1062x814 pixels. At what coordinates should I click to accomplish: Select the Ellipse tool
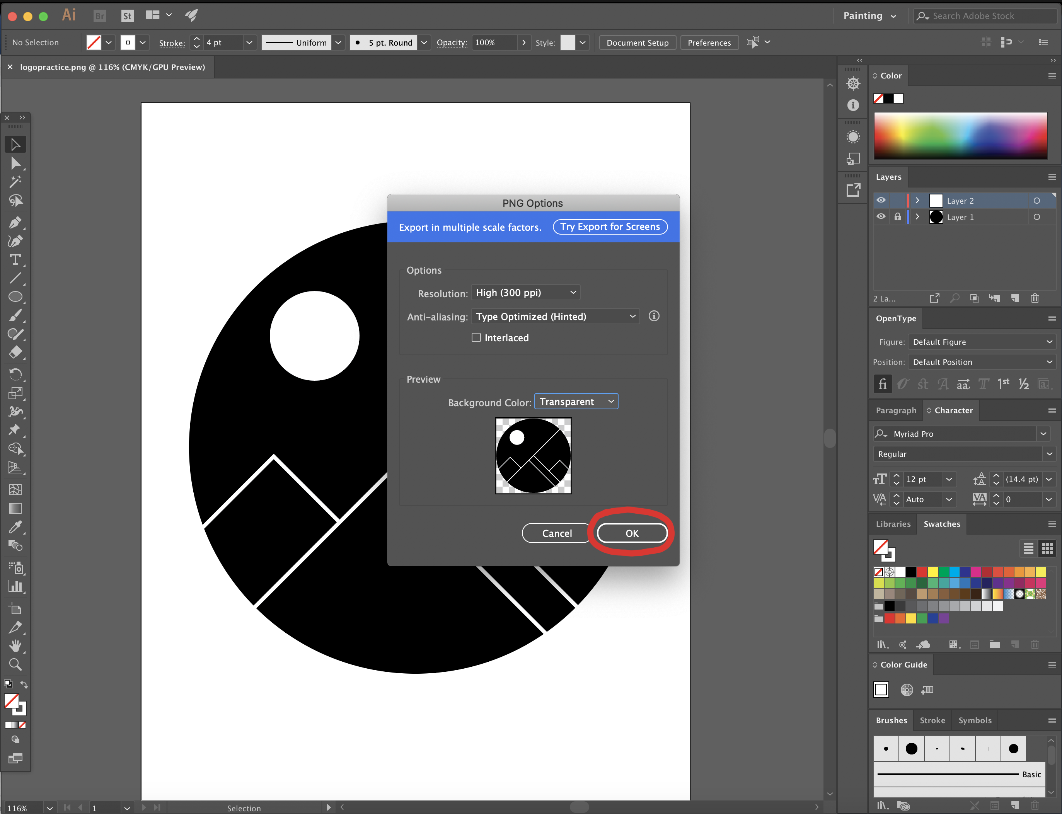pyautogui.click(x=16, y=296)
